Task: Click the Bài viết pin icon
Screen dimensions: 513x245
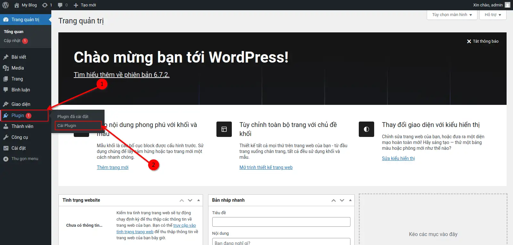Action: 6,57
